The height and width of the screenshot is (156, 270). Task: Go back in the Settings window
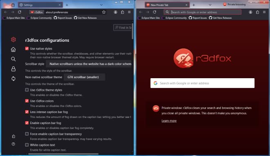6,12
